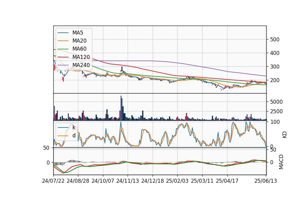Click the tallest volume bar near 24/11/13
Viewport: 296px width, 213px height.
[121, 108]
